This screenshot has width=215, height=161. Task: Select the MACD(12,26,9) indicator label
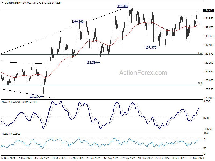11,102
